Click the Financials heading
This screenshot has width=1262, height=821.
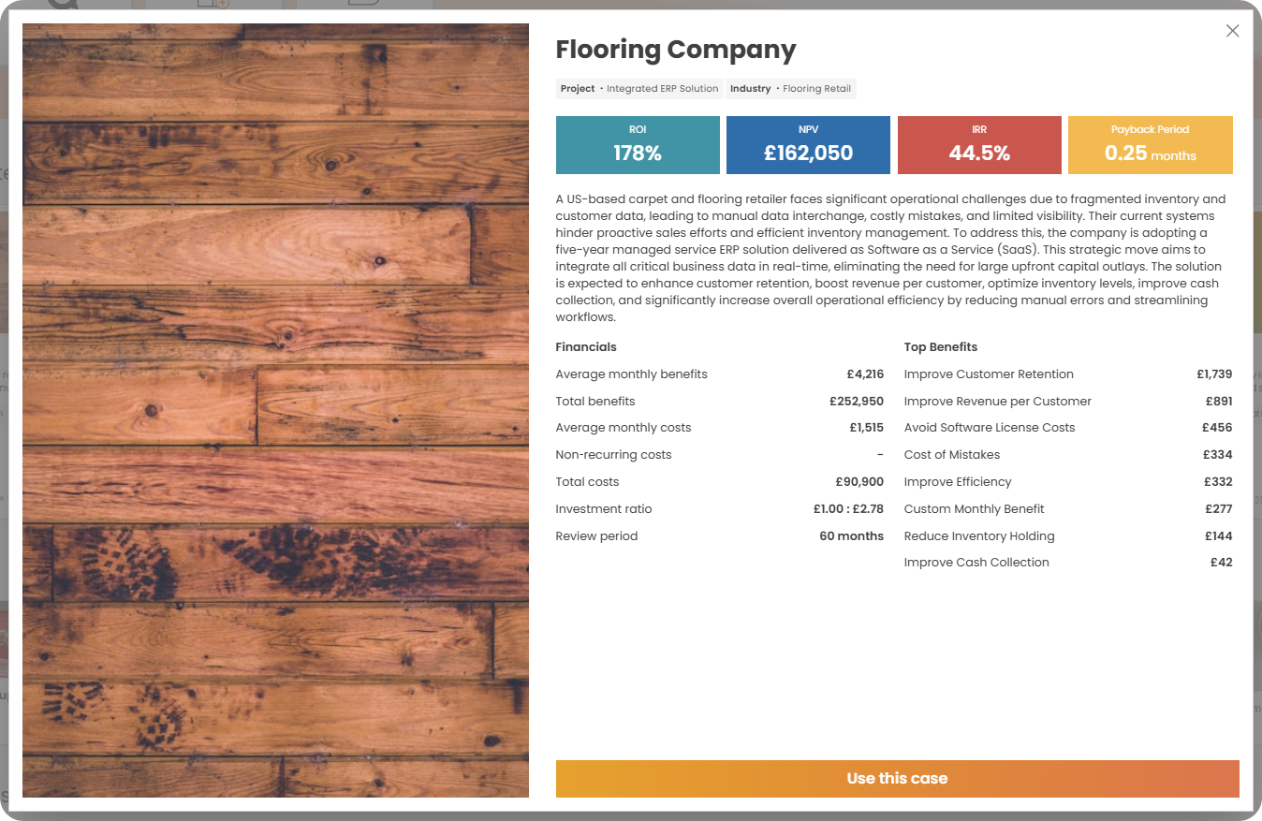coord(586,347)
